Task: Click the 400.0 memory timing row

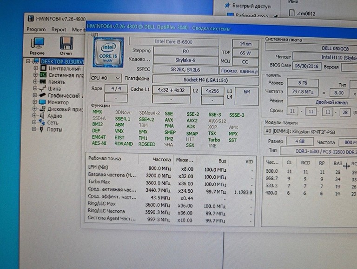Action: click(x=311, y=193)
